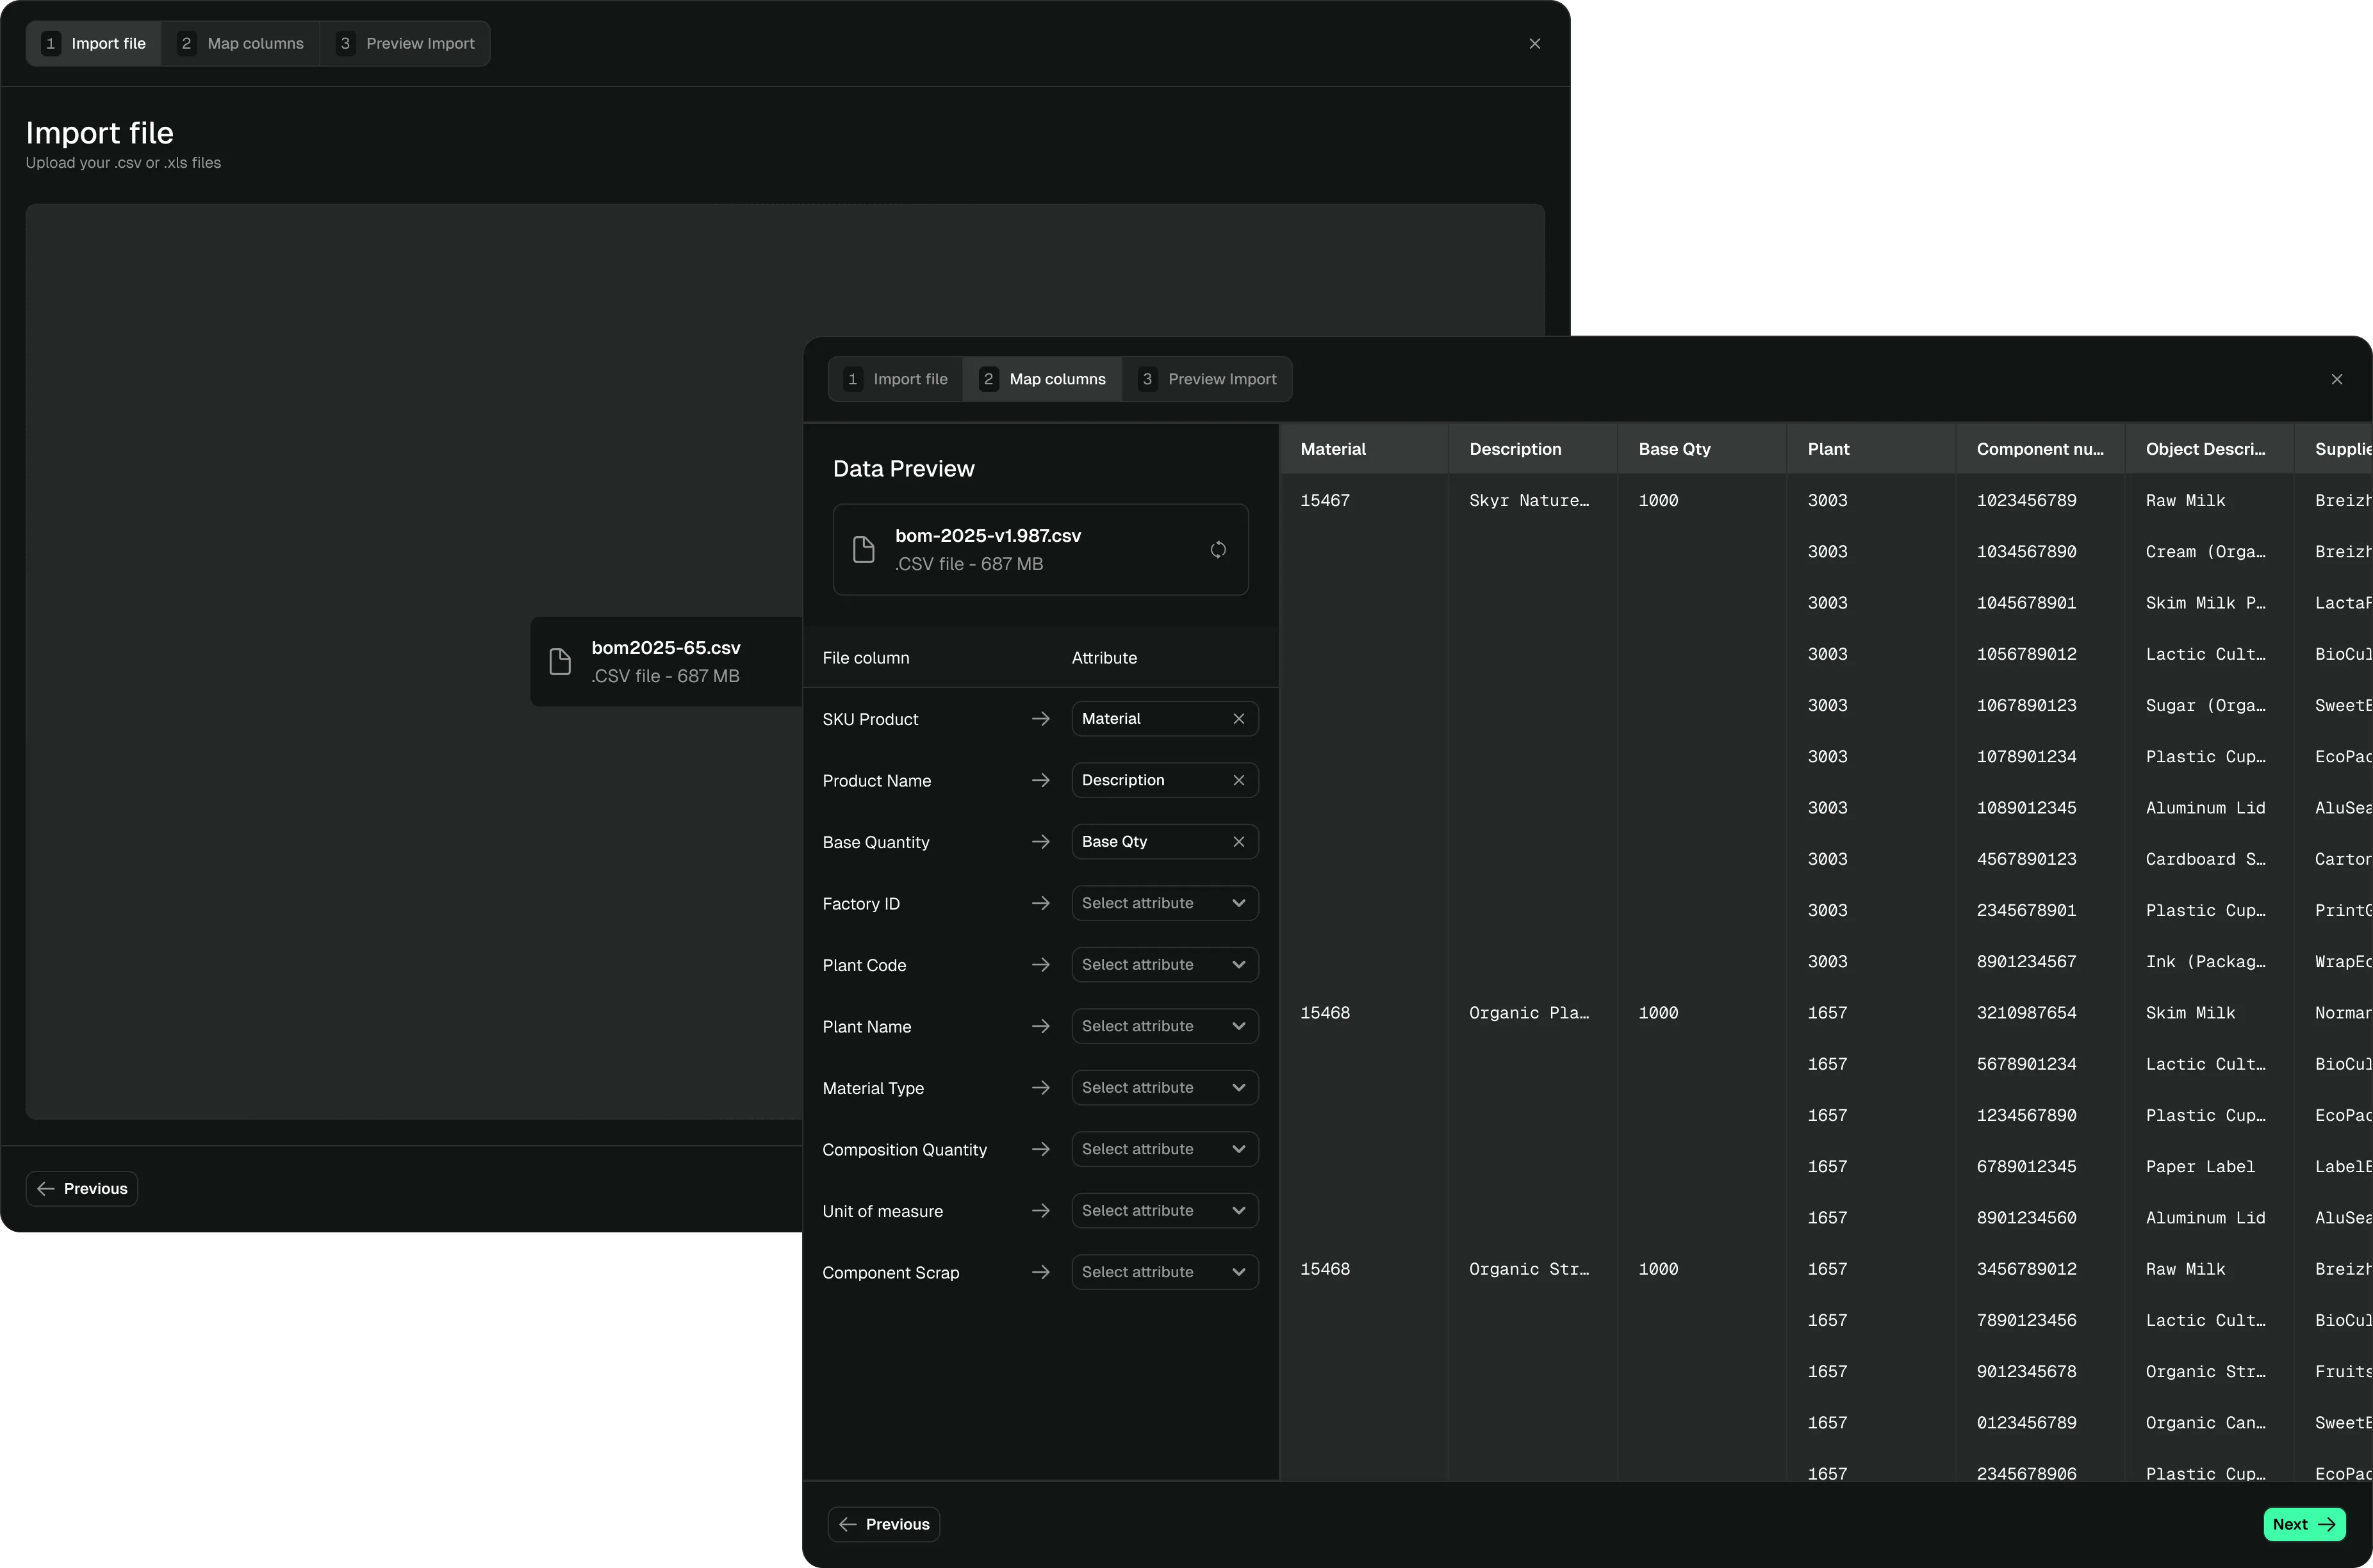Click the Object Descri... column header
Image resolution: width=2373 pixels, height=1568 pixels.
point(2209,449)
